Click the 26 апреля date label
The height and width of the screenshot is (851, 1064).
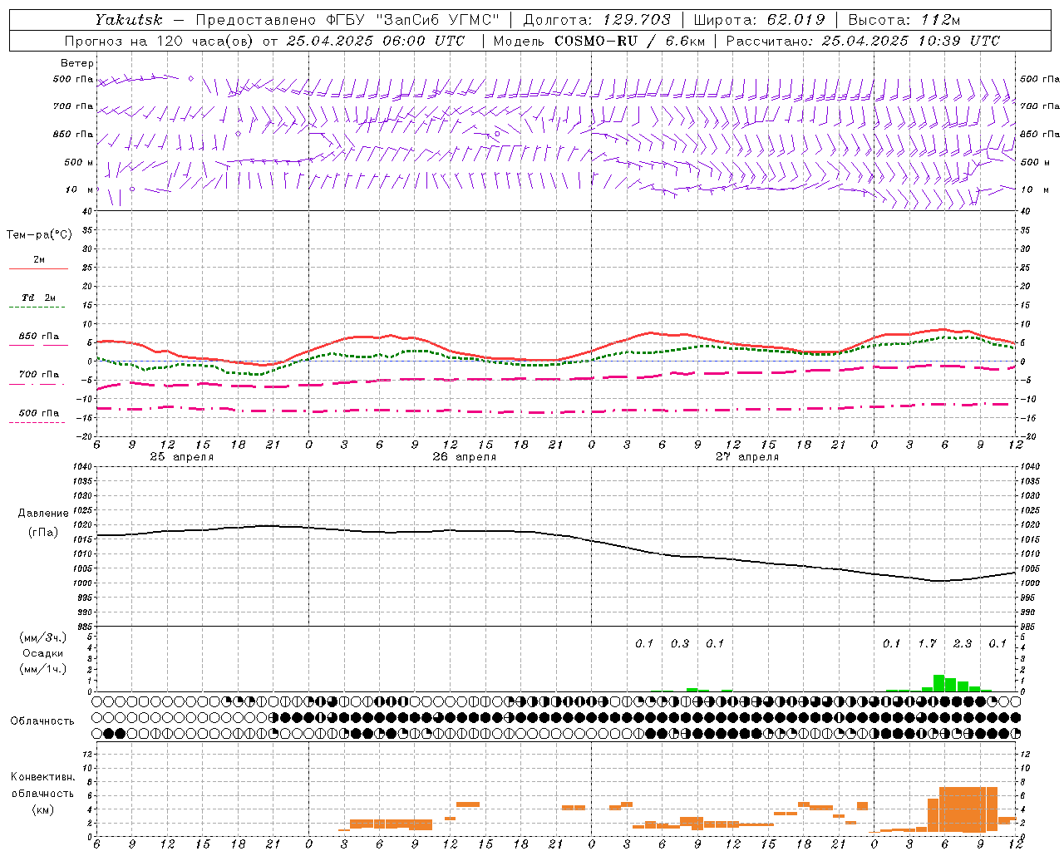(x=464, y=457)
